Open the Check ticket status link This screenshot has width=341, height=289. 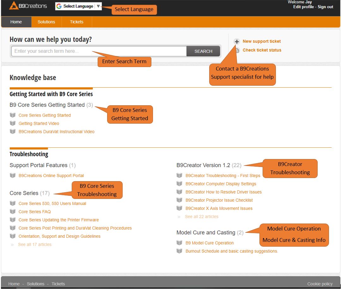(262, 50)
